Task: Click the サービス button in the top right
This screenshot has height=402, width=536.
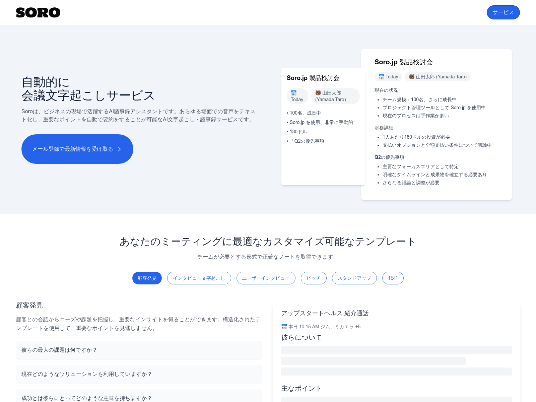Action: [x=503, y=12]
